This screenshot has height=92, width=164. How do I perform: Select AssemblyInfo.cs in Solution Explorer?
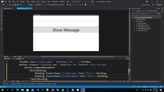click(x=142, y=23)
